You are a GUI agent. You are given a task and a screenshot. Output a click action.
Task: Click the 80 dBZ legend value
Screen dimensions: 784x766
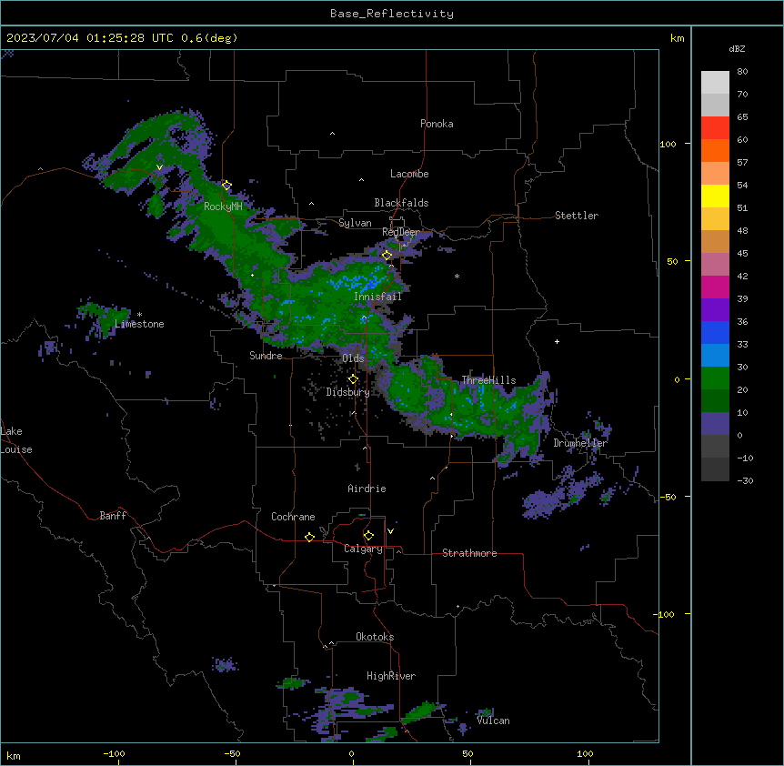point(742,72)
